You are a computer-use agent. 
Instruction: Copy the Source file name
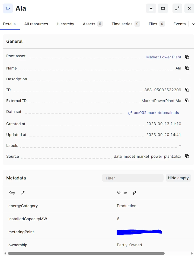(187, 156)
